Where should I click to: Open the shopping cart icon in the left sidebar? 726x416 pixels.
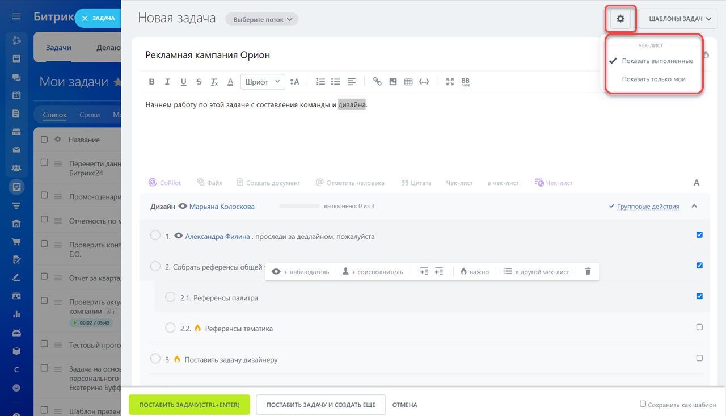[x=16, y=241]
